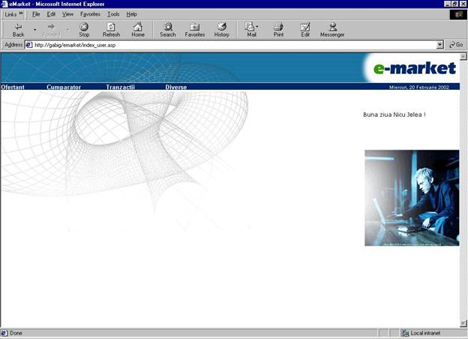Image resolution: width=468 pixels, height=339 pixels.
Task: Open the View menu
Action: 67,14
